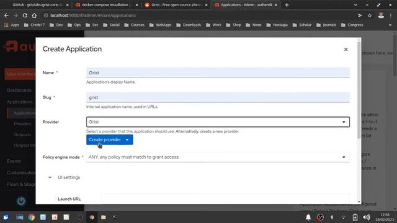Viewport: 397px width, 223px height.
Task: Open the Congress bookmark folder
Action: pyautogui.click(x=352, y=25)
